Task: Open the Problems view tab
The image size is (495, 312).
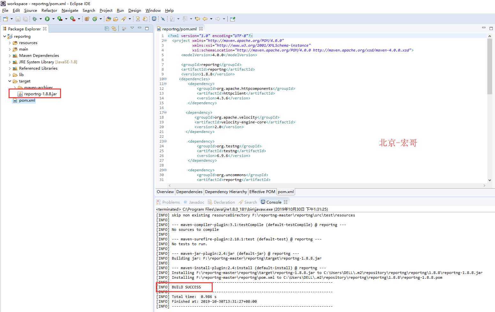Action: (x=168, y=202)
